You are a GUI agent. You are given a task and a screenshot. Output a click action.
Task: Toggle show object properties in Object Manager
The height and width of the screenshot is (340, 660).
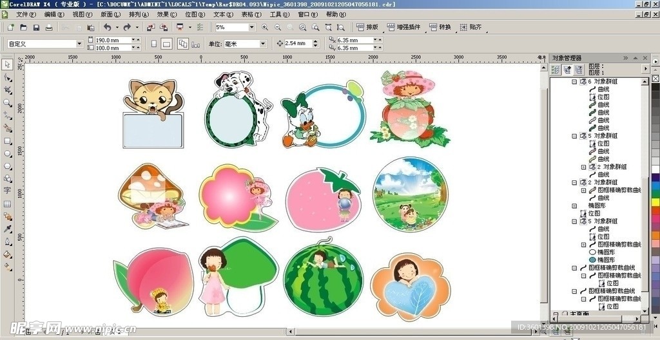coord(555,70)
